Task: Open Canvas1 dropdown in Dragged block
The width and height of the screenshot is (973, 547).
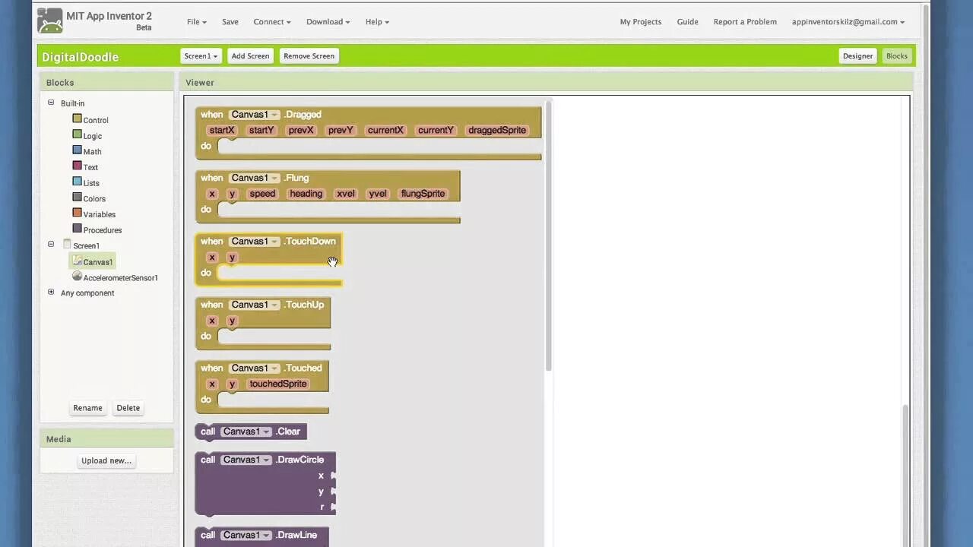Action: [255, 115]
